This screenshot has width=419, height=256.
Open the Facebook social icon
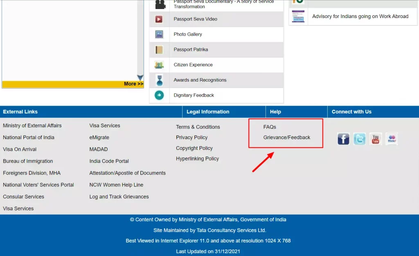(343, 139)
